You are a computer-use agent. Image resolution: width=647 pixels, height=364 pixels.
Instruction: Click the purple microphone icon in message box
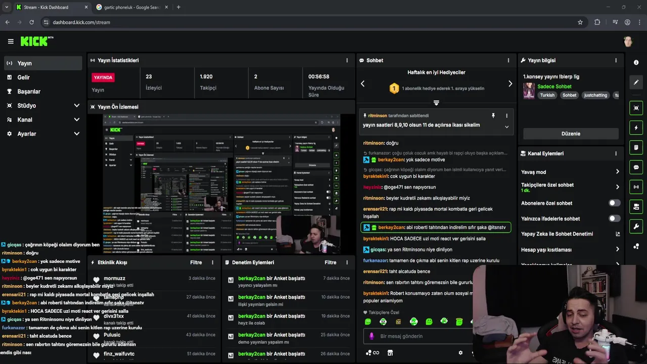[372, 336]
